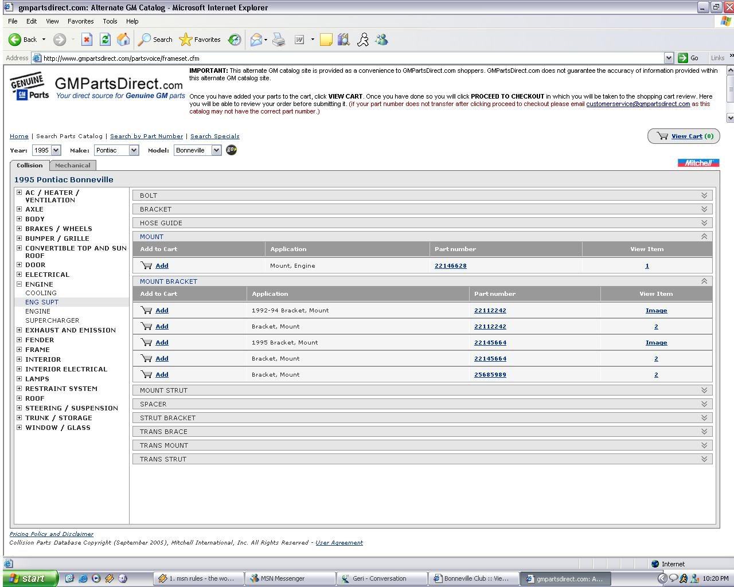The image size is (734, 587).
Task: Open the Mail envelope icon
Action: point(256,40)
